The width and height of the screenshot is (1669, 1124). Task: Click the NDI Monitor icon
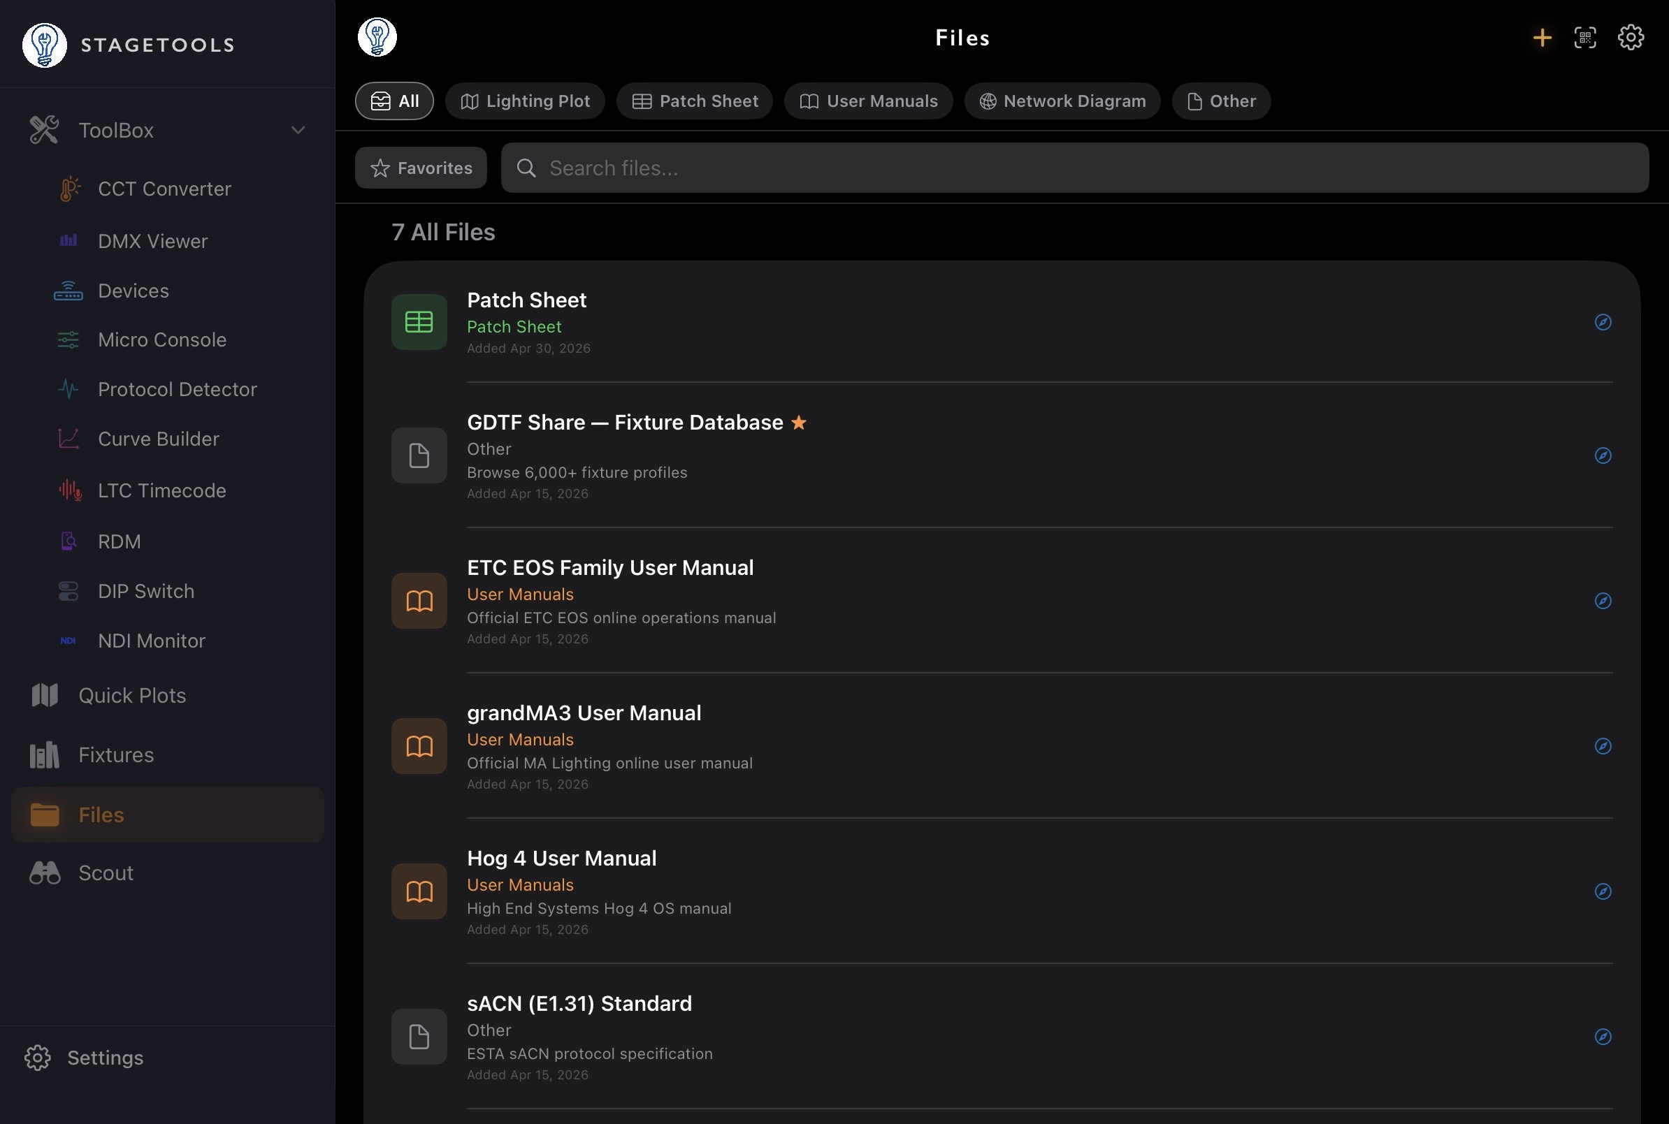(x=68, y=641)
